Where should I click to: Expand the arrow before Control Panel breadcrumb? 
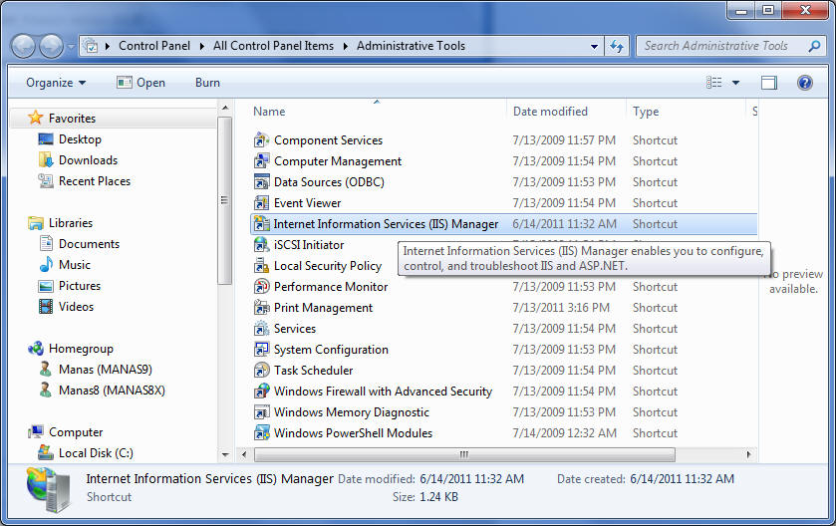(x=108, y=47)
